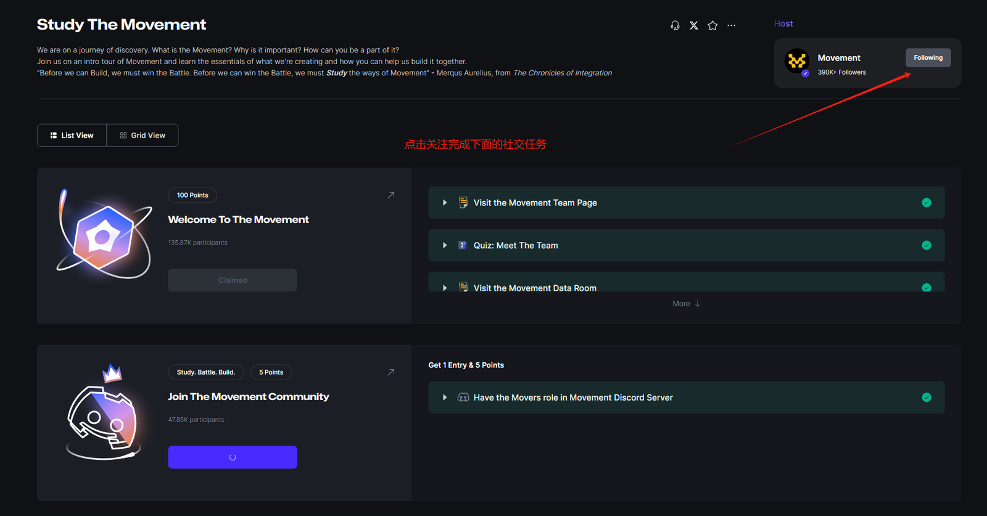Click the Welcome To The Movement artwork
The height and width of the screenshot is (516, 987).
(104, 234)
